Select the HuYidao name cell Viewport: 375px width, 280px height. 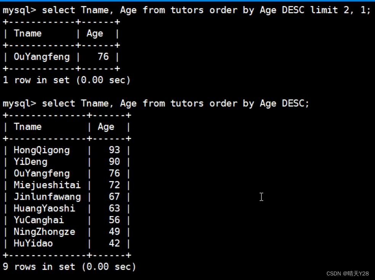(33, 244)
